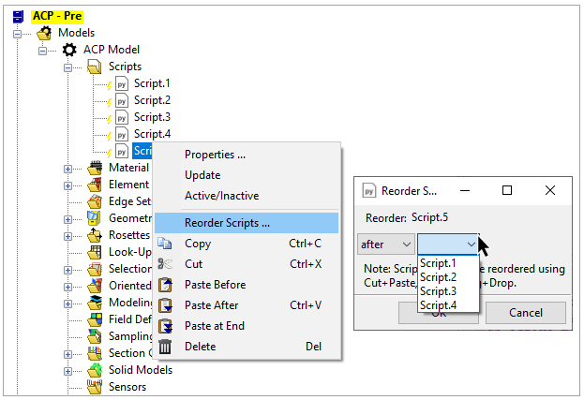Choose Paste Before in context menu
This screenshot has width=584, height=400.
[215, 285]
